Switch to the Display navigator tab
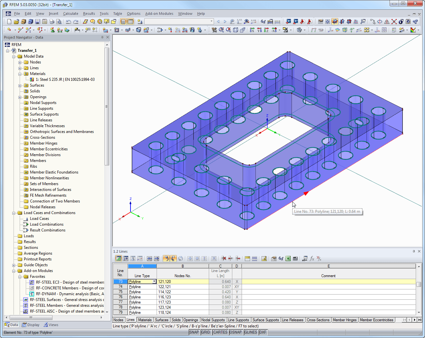425x338 pixels. 31,325
